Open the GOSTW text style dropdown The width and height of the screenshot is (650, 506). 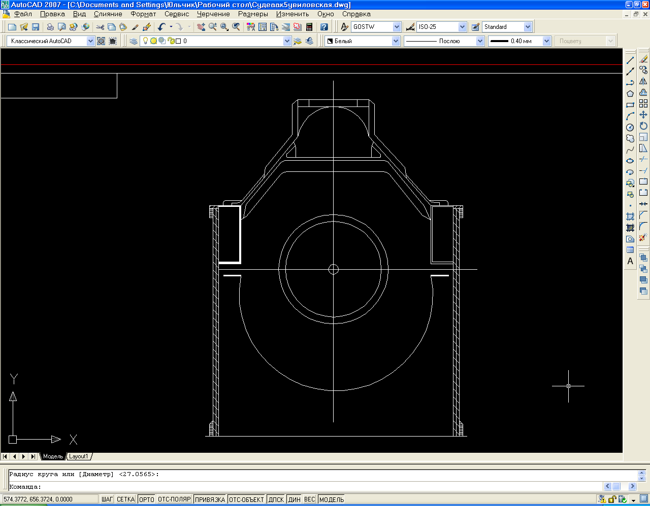click(397, 27)
